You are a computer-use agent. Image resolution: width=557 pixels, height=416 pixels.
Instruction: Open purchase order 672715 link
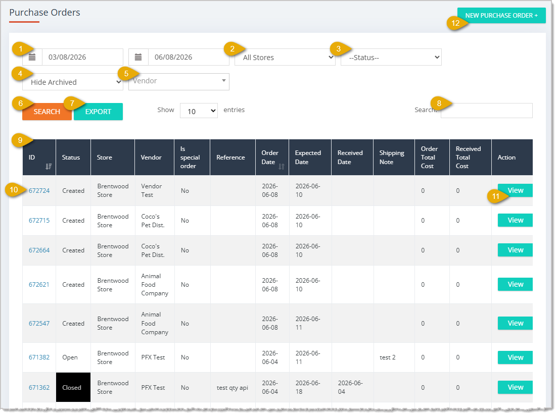tap(39, 221)
